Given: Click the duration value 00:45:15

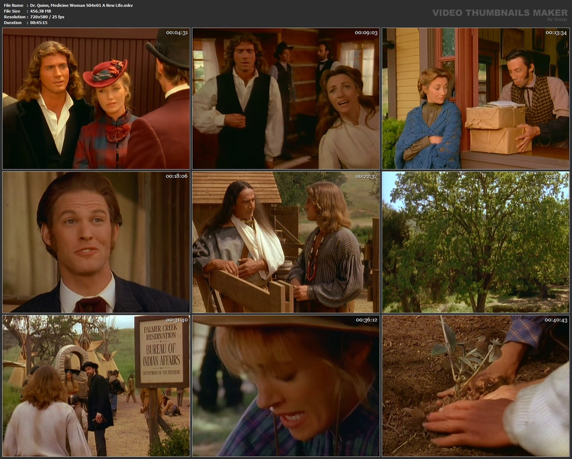Looking at the screenshot, I should tap(38, 22).
